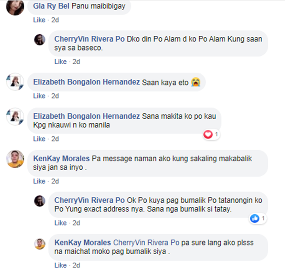285x269 pixels.
Task: Open Elizabeth's avatar beside 'Sana makita' comment
Action: (15, 116)
